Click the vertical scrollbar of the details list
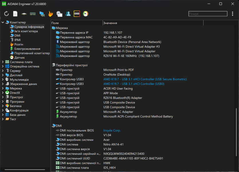Image resolution: width=239 pixels, height=172 pixels. [236, 132]
